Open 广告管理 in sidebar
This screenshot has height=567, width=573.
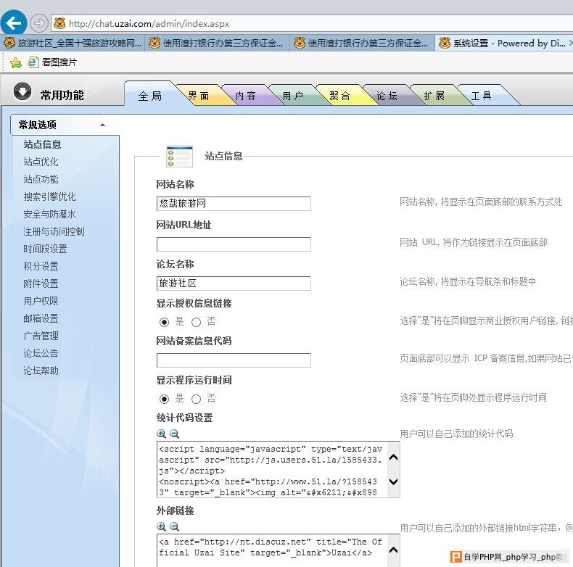click(x=41, y=336)
